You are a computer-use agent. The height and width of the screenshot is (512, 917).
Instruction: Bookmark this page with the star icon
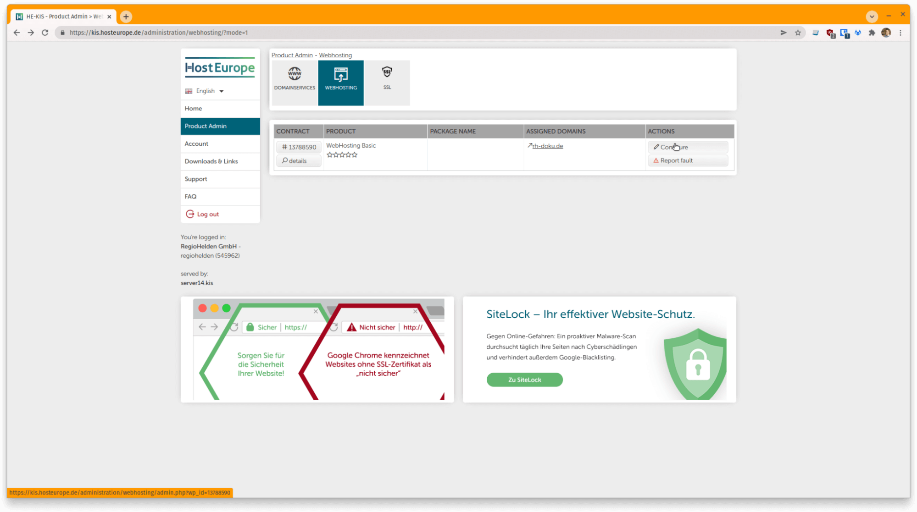tap(798, 33)
